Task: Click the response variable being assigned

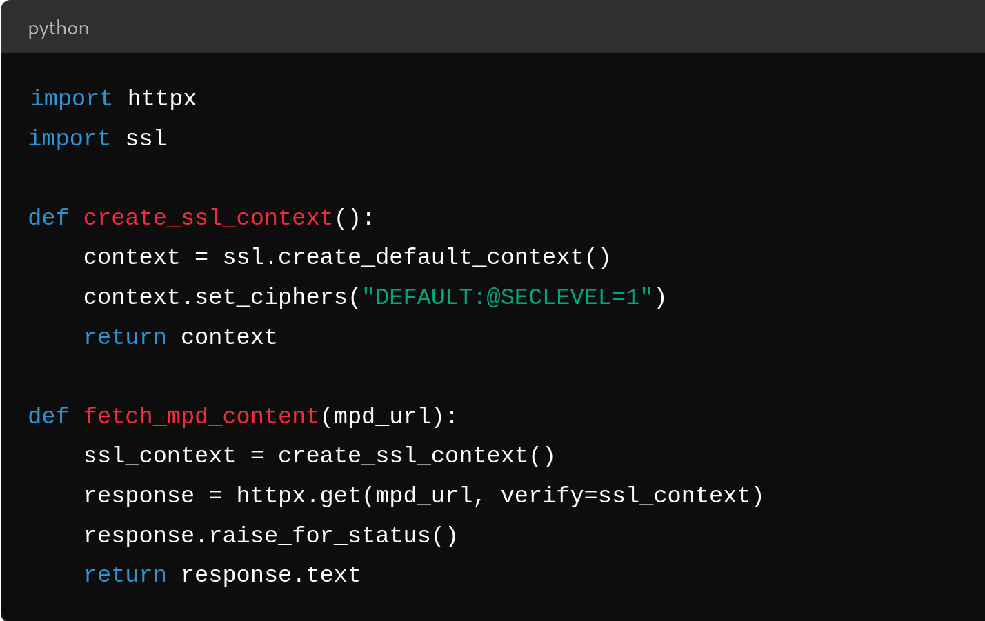Action: (x=139, y=496)
